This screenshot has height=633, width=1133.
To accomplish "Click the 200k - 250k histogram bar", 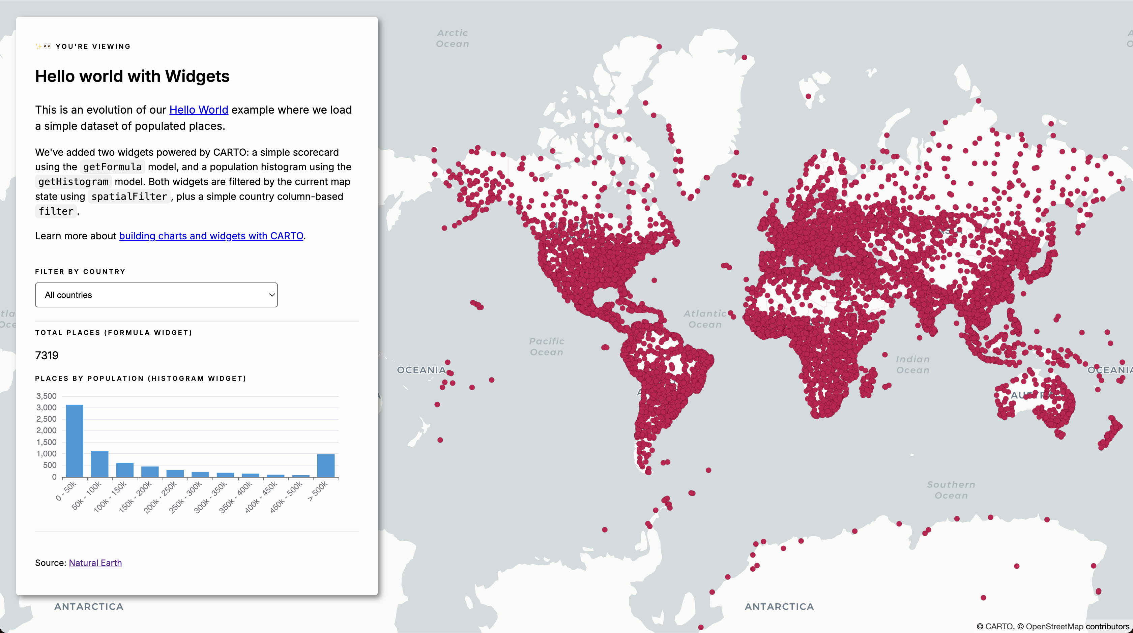I will (x=175, y=474).
